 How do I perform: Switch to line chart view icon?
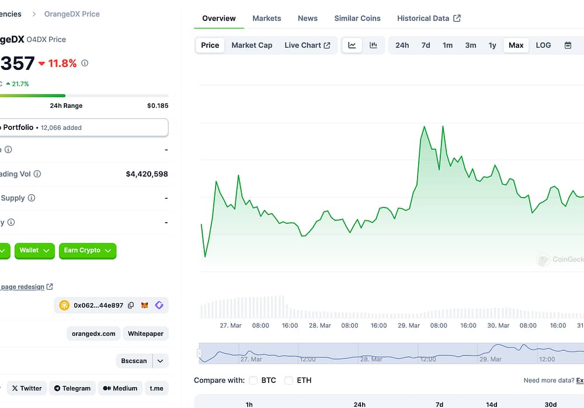tap(352, 45)
